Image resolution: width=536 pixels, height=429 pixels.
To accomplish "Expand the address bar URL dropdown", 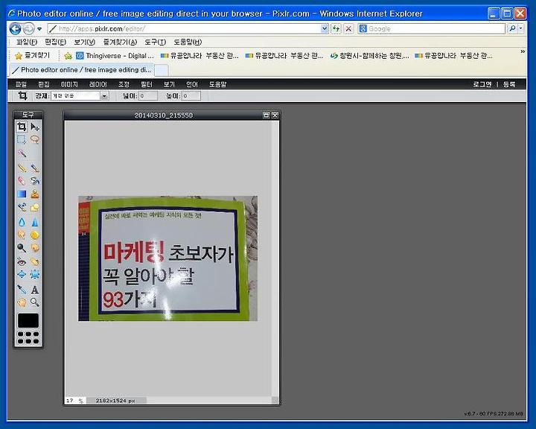I will point(325,29).
